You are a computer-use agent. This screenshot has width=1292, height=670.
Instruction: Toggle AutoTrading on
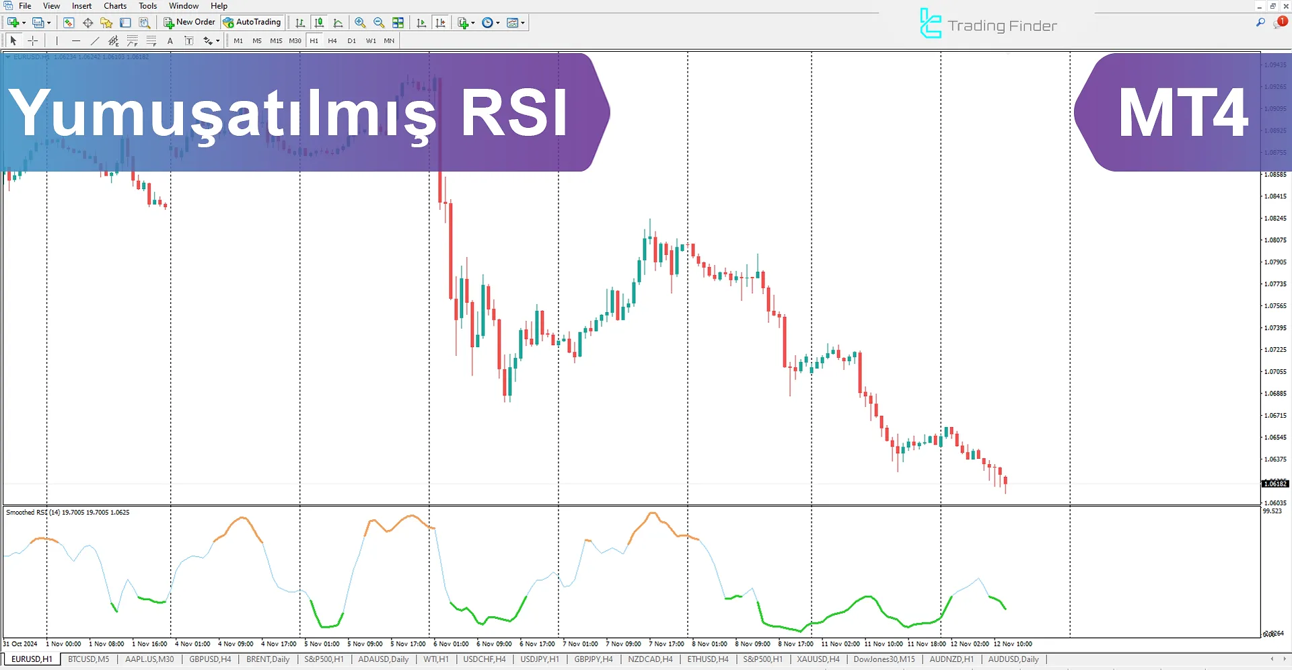252,22
